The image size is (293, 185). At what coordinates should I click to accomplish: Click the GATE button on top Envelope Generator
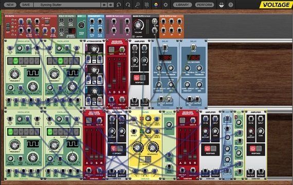tap(112, 49)
